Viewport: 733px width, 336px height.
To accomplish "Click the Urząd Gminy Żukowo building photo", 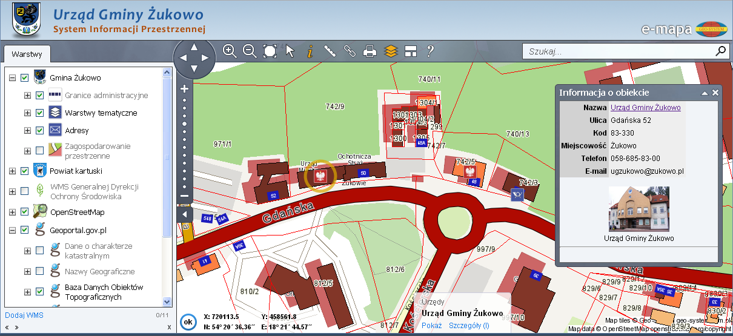I will coord(639,209).
